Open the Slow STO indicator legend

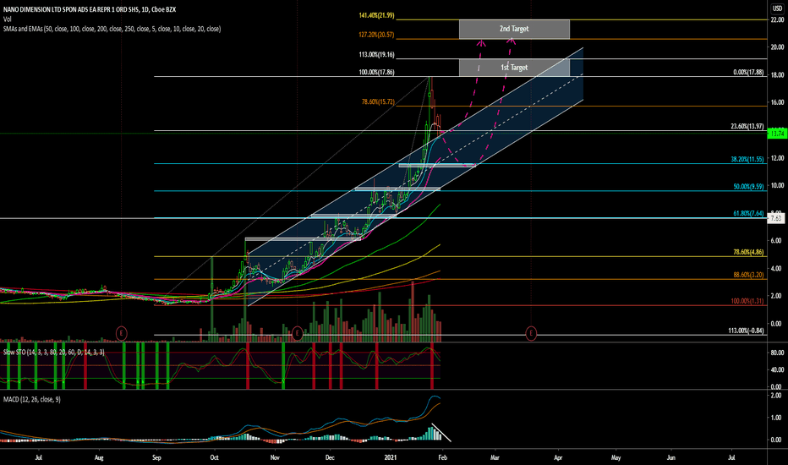tap(54, 353)
